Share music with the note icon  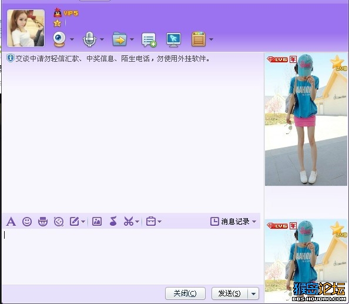(x=113, y=221)
